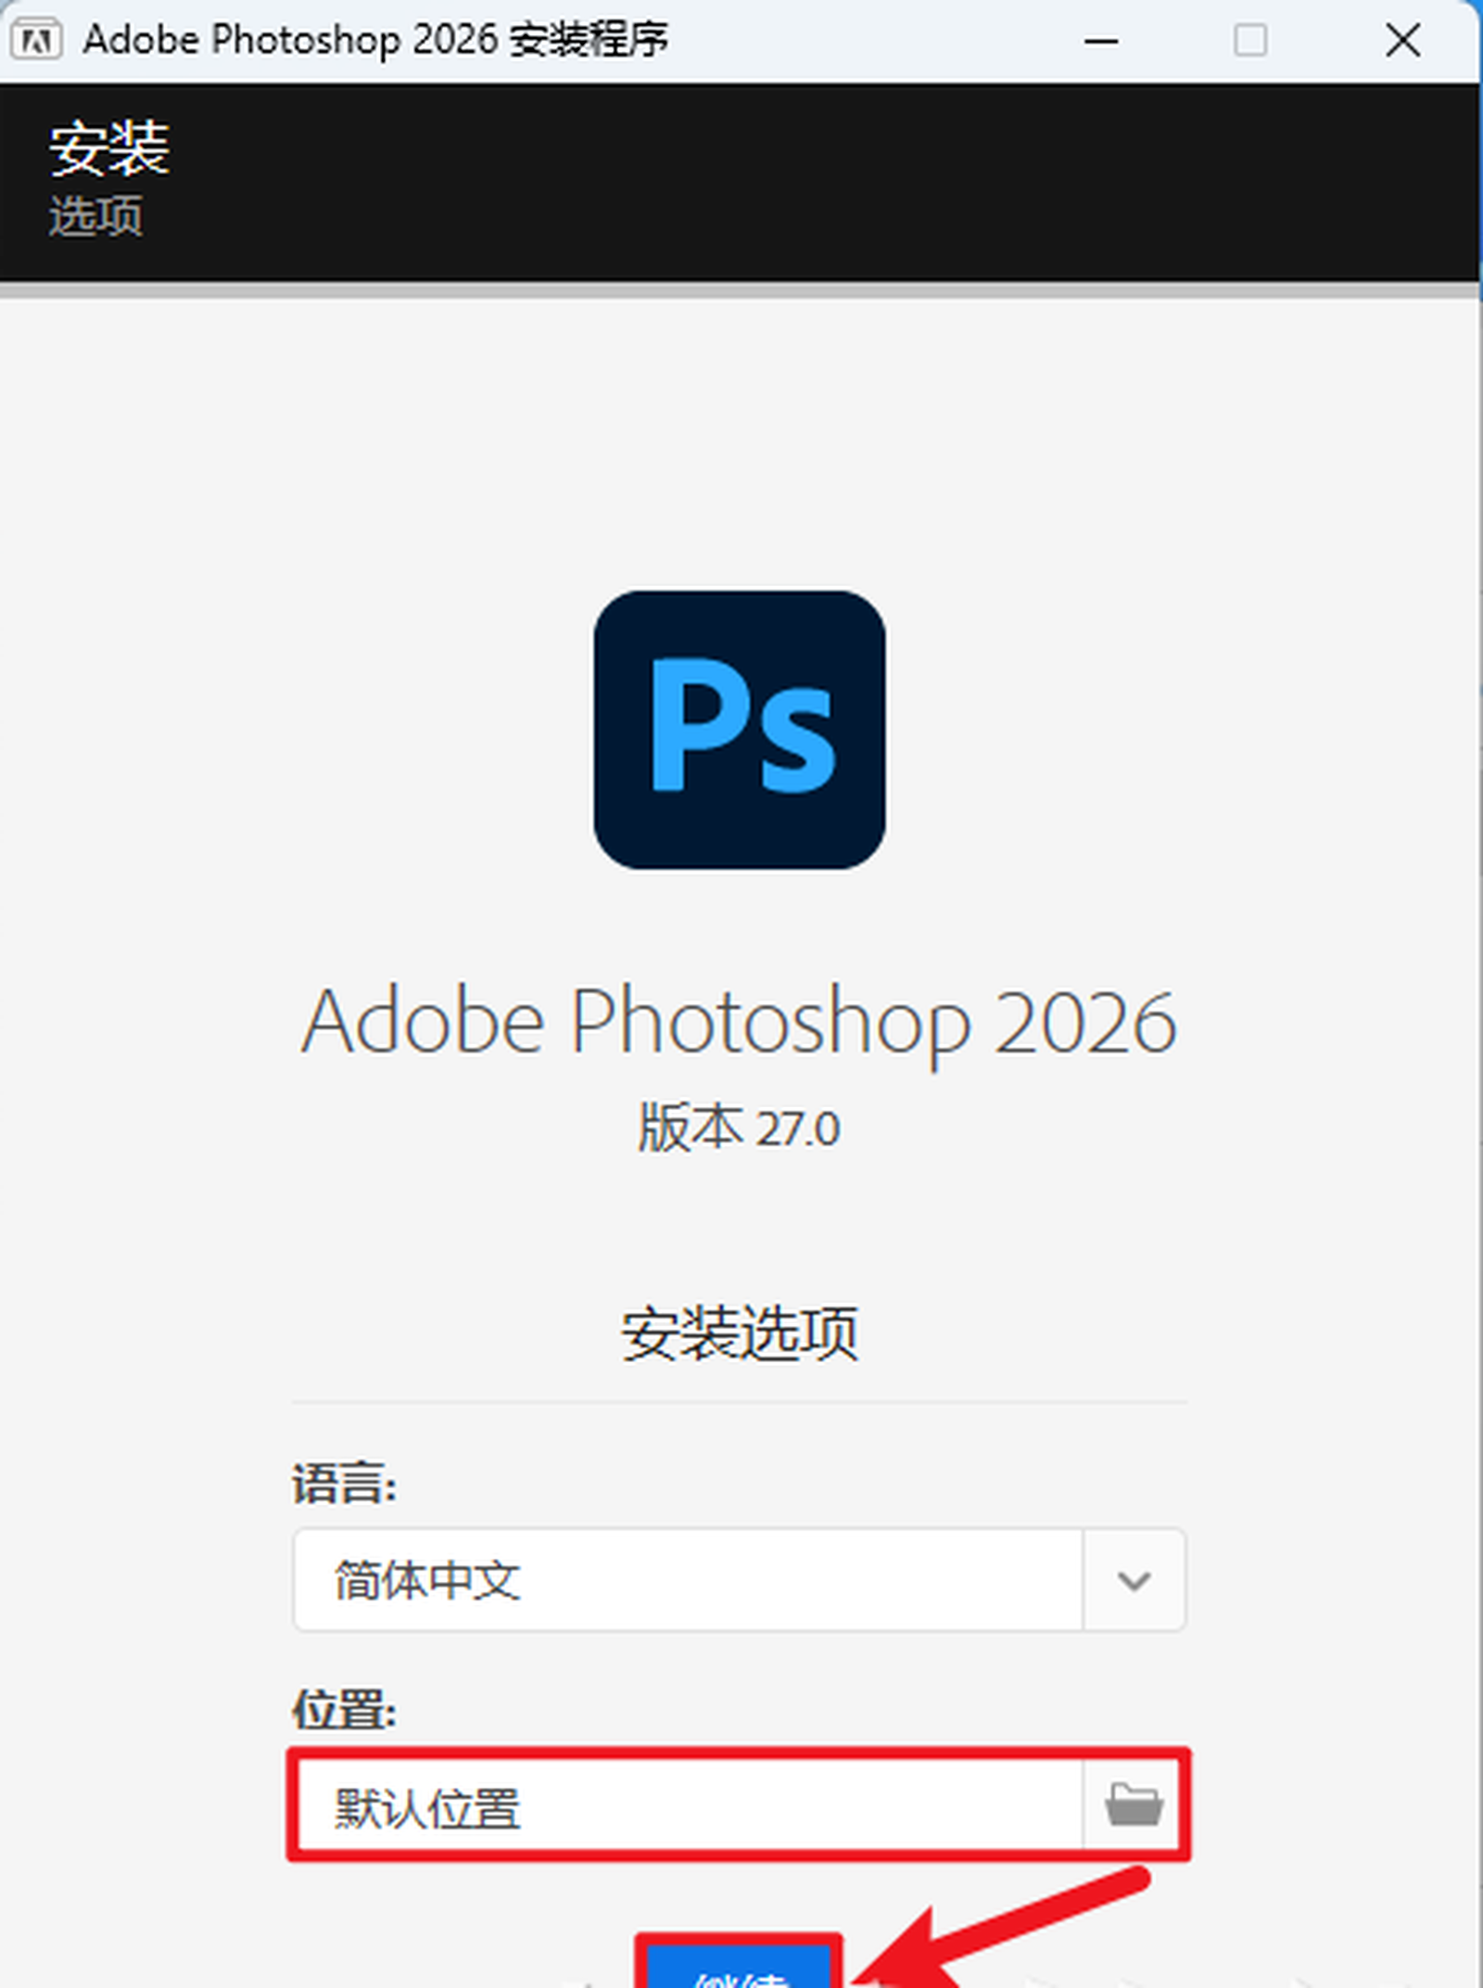Image resolution: width=1483 pixels, height=1988 pixels.
Task: Open the 简体中文 language combo box
Action: [688, 1580]
